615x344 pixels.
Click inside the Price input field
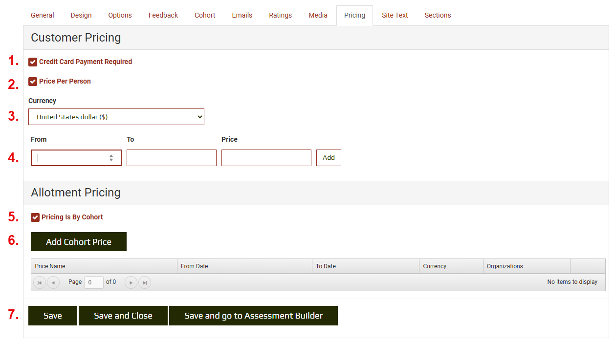(266, 157)
